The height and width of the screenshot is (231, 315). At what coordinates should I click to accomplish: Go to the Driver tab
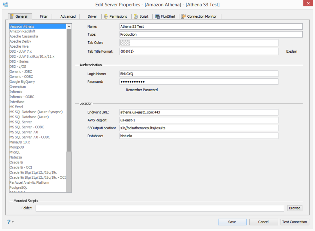(92, 16)
